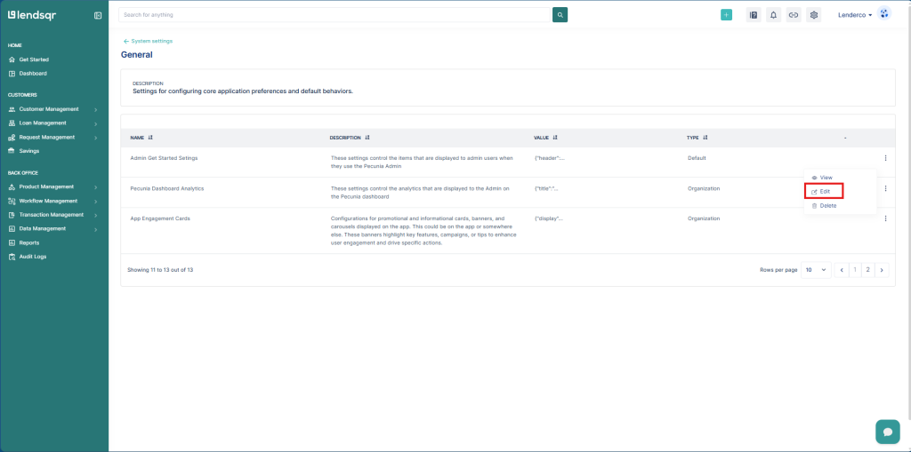Open the Rows per page dropdown
Image resolution: width=911 pixels, height=452 pixels.
click(815, 269)
